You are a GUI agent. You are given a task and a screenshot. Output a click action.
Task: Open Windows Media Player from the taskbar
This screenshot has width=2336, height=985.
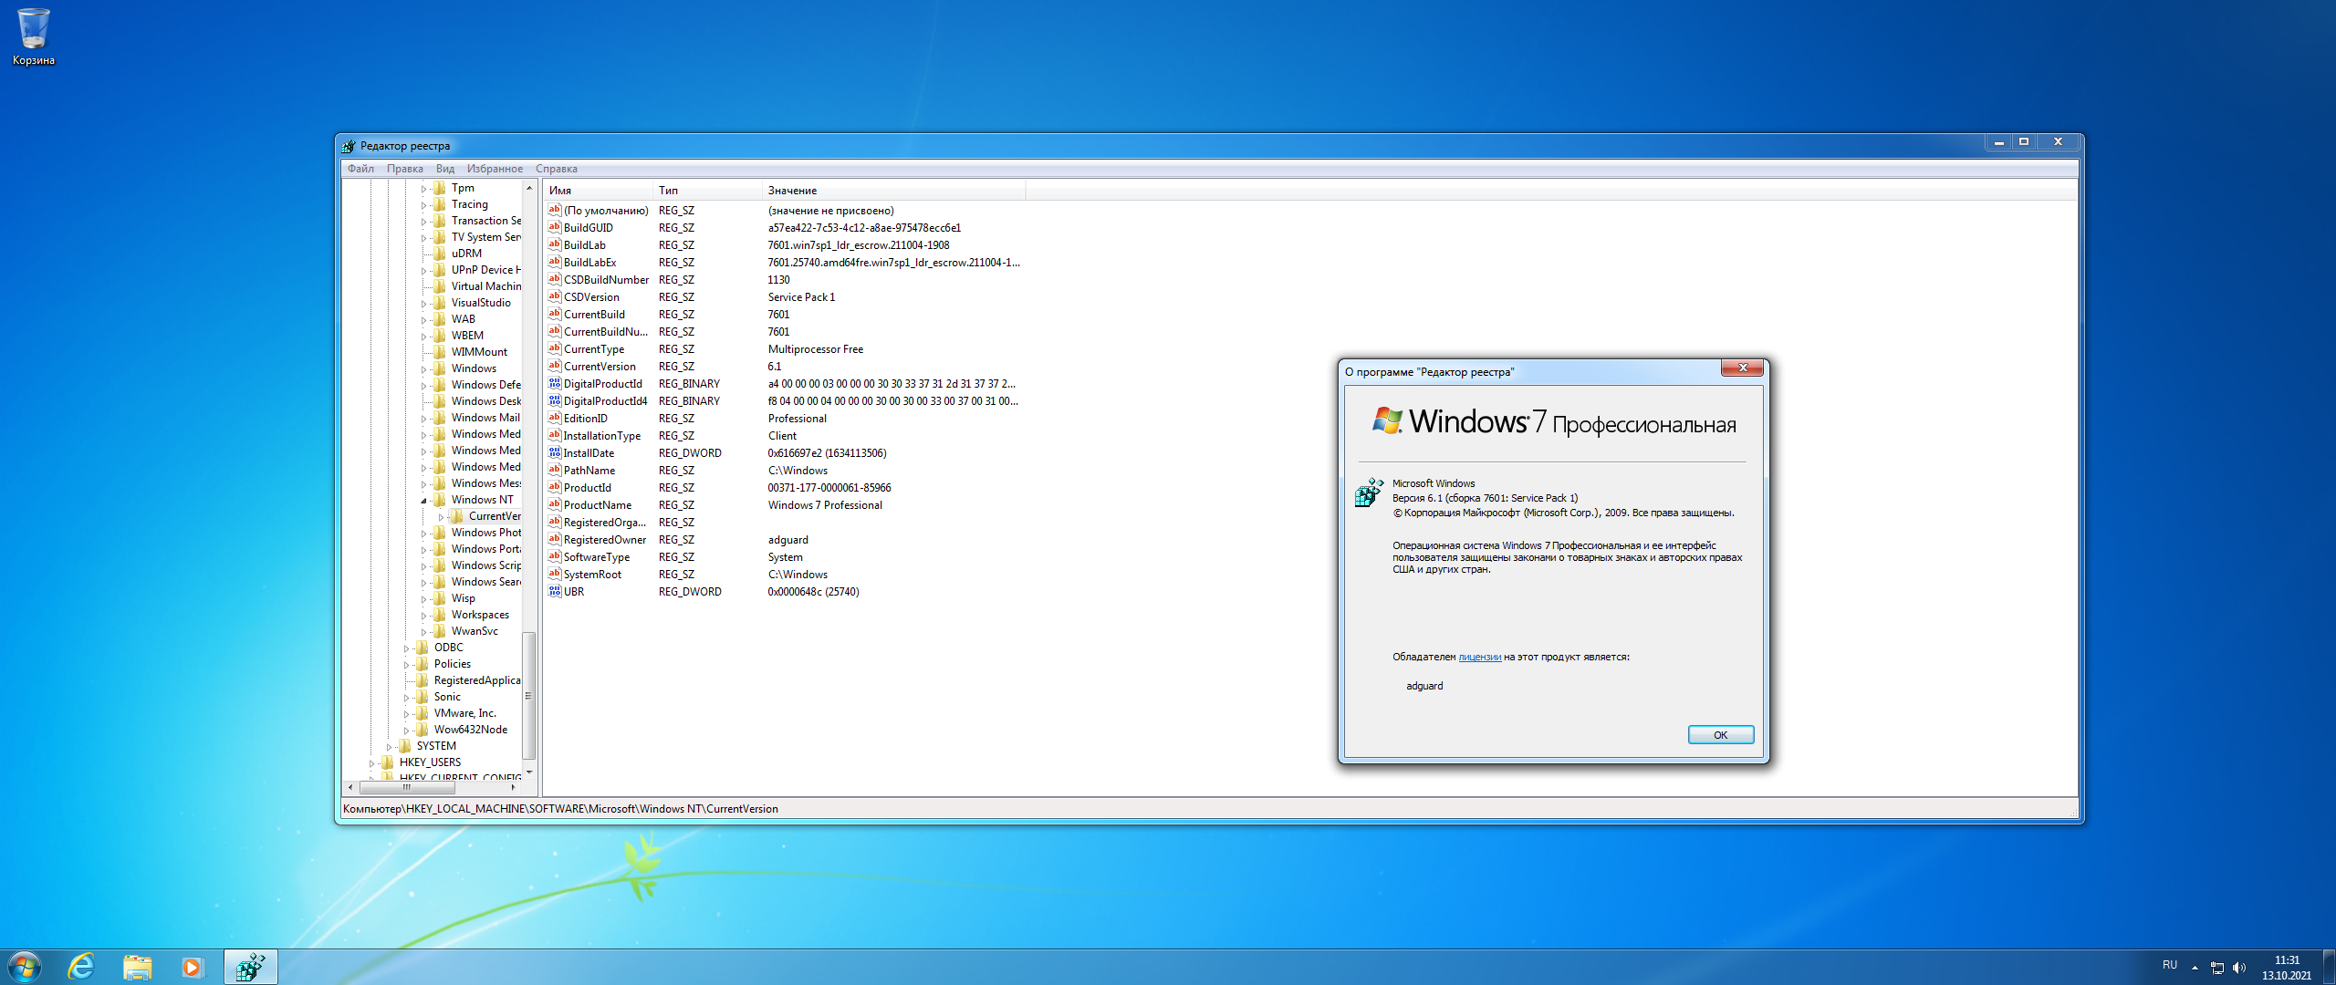(x=192, y=967)
